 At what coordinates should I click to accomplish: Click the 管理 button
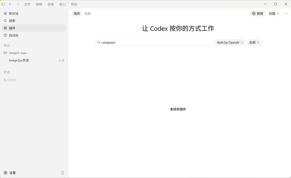click(x=257, y=13)
